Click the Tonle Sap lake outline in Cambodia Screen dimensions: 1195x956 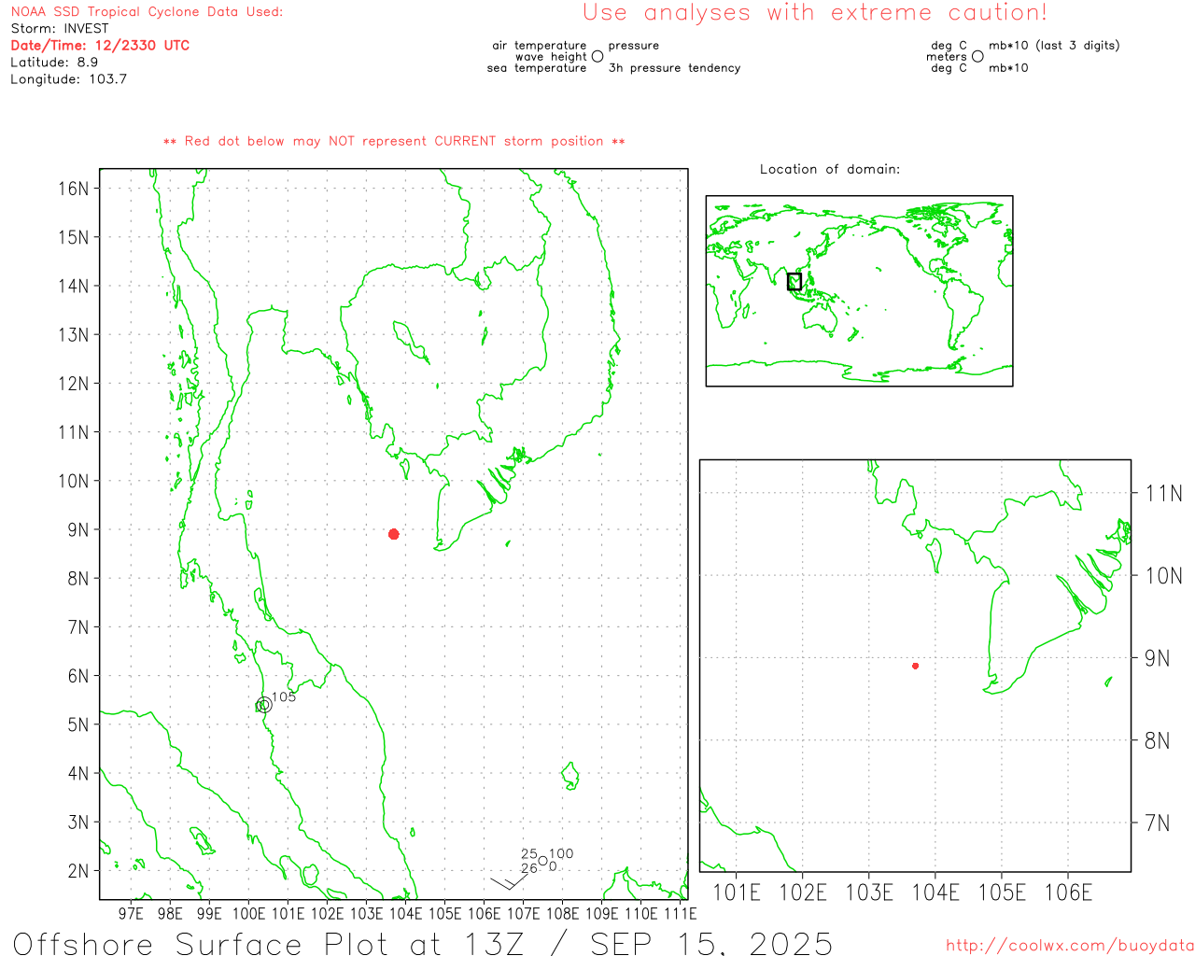(x=411, y=342)
